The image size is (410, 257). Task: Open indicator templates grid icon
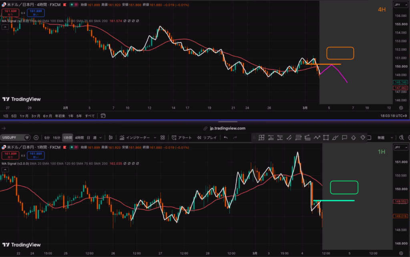(x=163, y=137)
